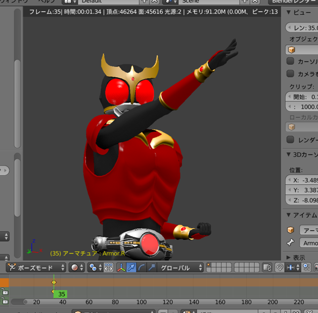Open the pivot point selector

coord(96,268)
